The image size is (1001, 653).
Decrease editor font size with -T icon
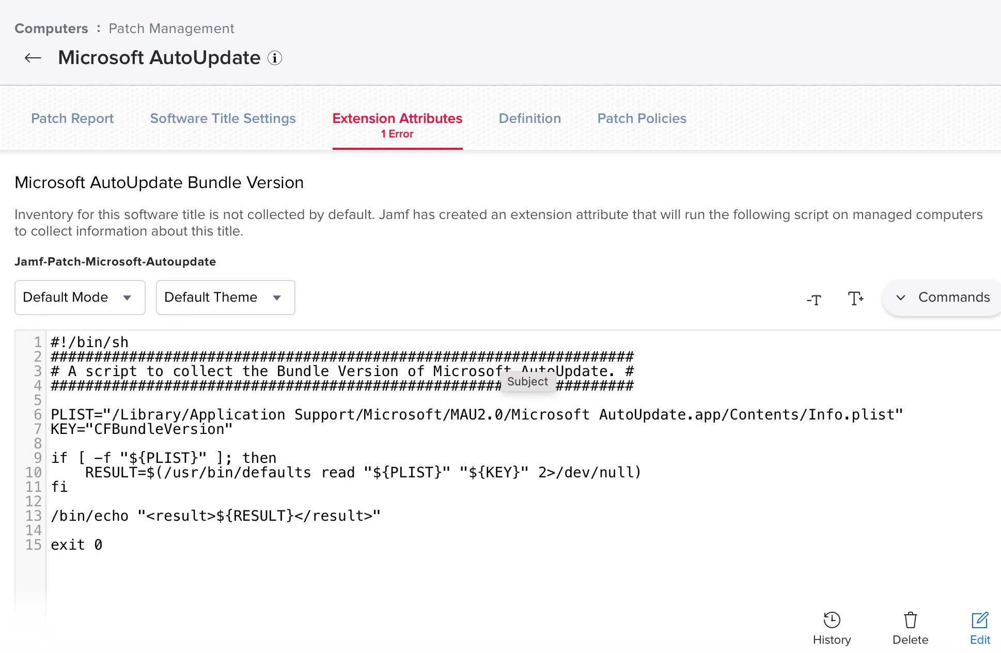814,299
